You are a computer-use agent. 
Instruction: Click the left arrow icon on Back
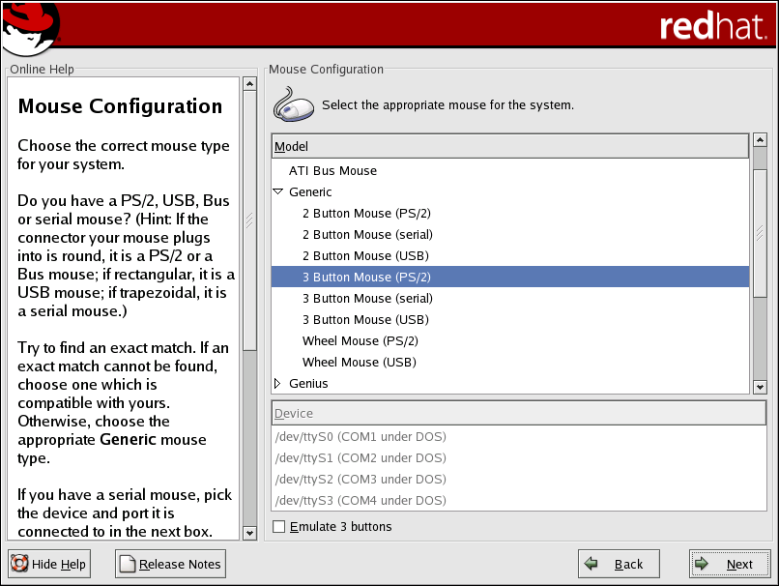tap(592, 564)
